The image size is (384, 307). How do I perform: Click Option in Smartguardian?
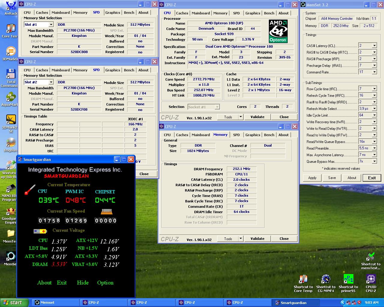(x=105, y=283)
